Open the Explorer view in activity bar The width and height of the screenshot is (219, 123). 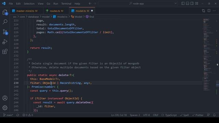tap(5, 12)
